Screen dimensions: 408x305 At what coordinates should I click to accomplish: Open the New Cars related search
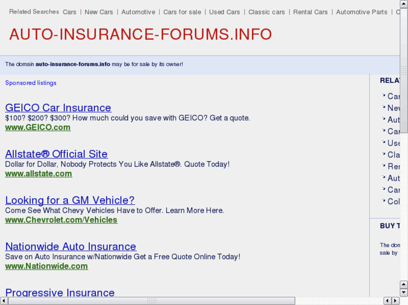99,12
